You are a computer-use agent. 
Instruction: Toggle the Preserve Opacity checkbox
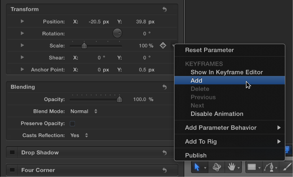point(72,124)
